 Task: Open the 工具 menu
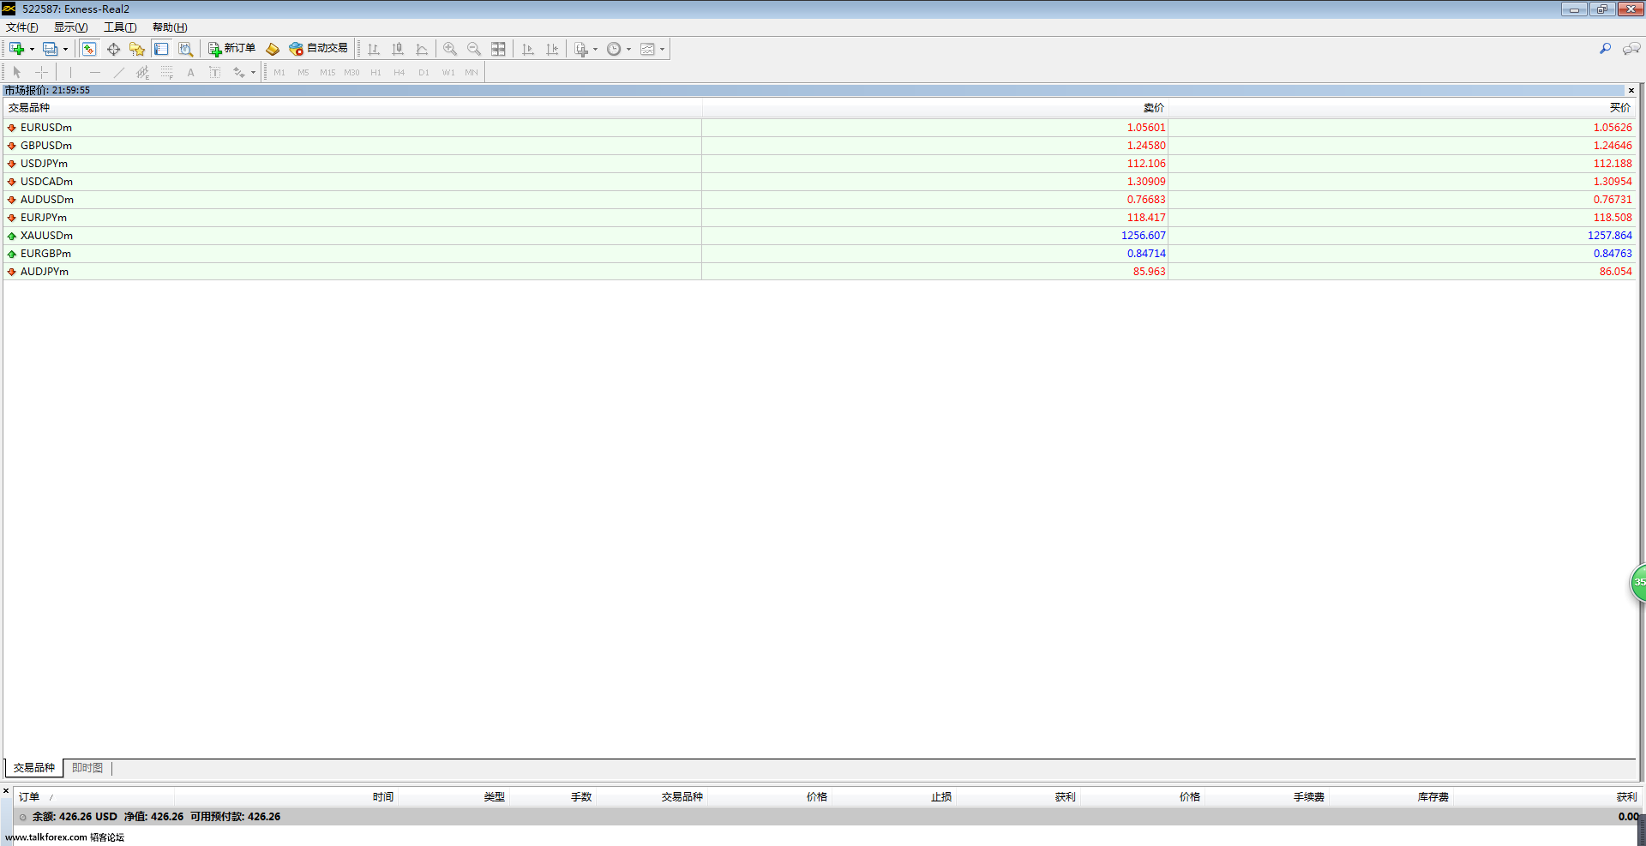[120, 27]
